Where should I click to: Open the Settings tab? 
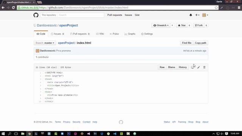tap(147, 34)
